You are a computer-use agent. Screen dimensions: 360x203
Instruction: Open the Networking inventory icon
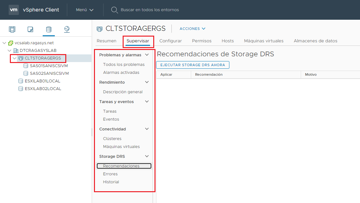(67, 29)
